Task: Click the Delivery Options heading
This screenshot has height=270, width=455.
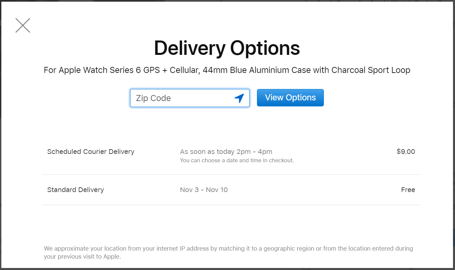Action: [227, 48]
